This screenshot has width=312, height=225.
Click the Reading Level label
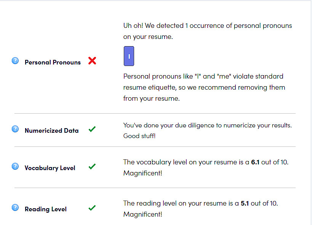pos(46,209)
